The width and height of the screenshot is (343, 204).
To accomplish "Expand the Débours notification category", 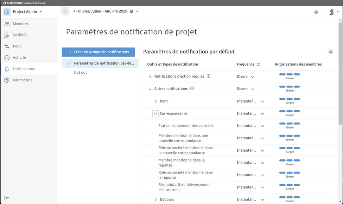I will click(155, 199).
